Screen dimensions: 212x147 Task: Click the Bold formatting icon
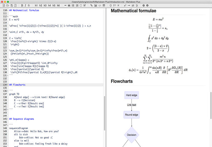pyautogui.click(x=22, y=5)
